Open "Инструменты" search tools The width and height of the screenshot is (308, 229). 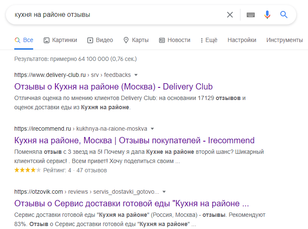click(285, 40)
